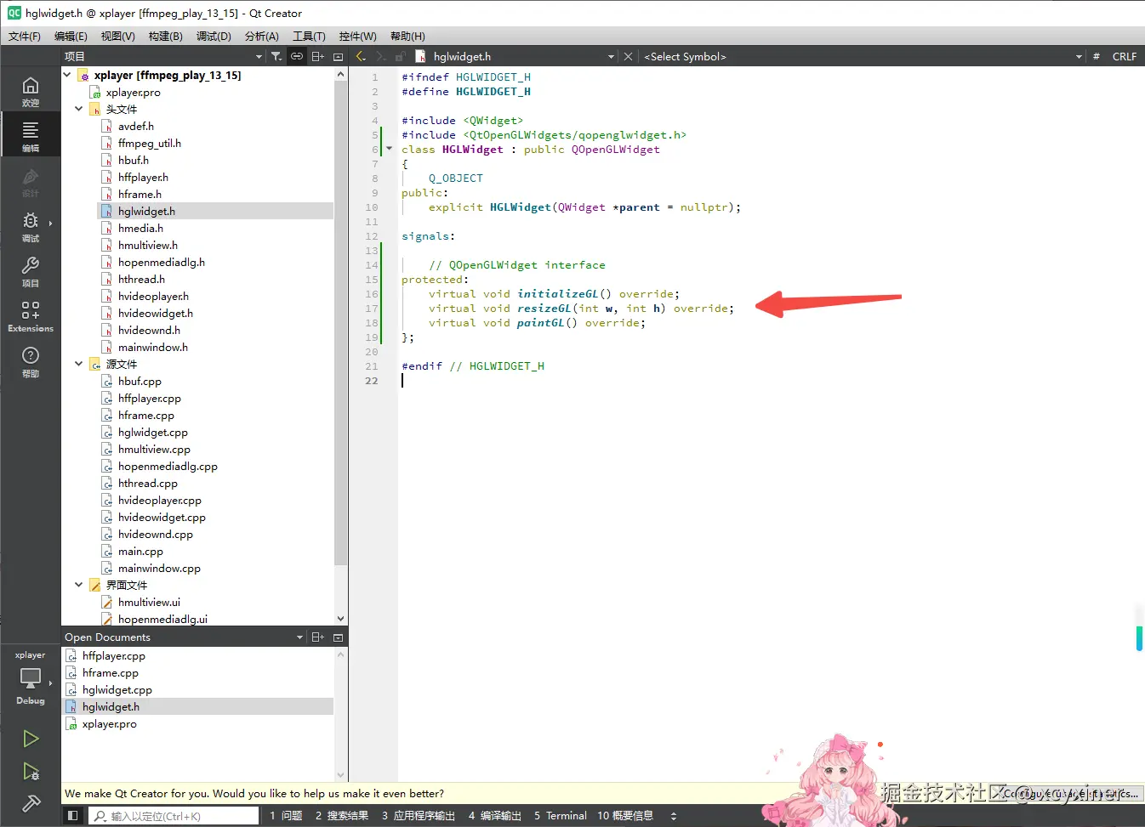Show the 4 编译输出 compile output pane
Image resolution: width=1145 pixels, height=827 pixels.
coord(494,815)
